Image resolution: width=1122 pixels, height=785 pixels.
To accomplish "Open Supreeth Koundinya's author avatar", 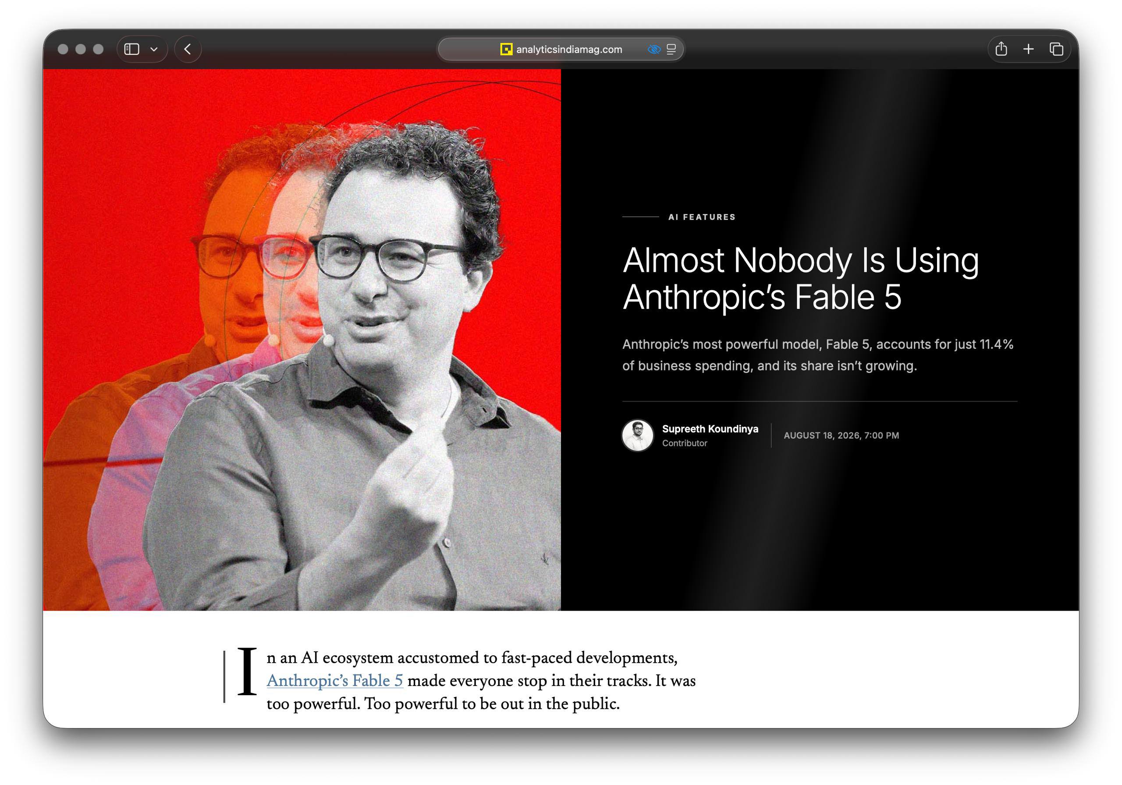I will (x=637, y=436).
